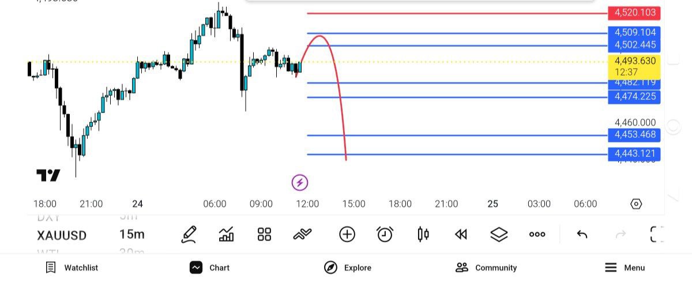This screenshot has width=692, height=282.
Task: Switch to the Watchlist tab
Action: pyautogui.click(x=72, y=268)
